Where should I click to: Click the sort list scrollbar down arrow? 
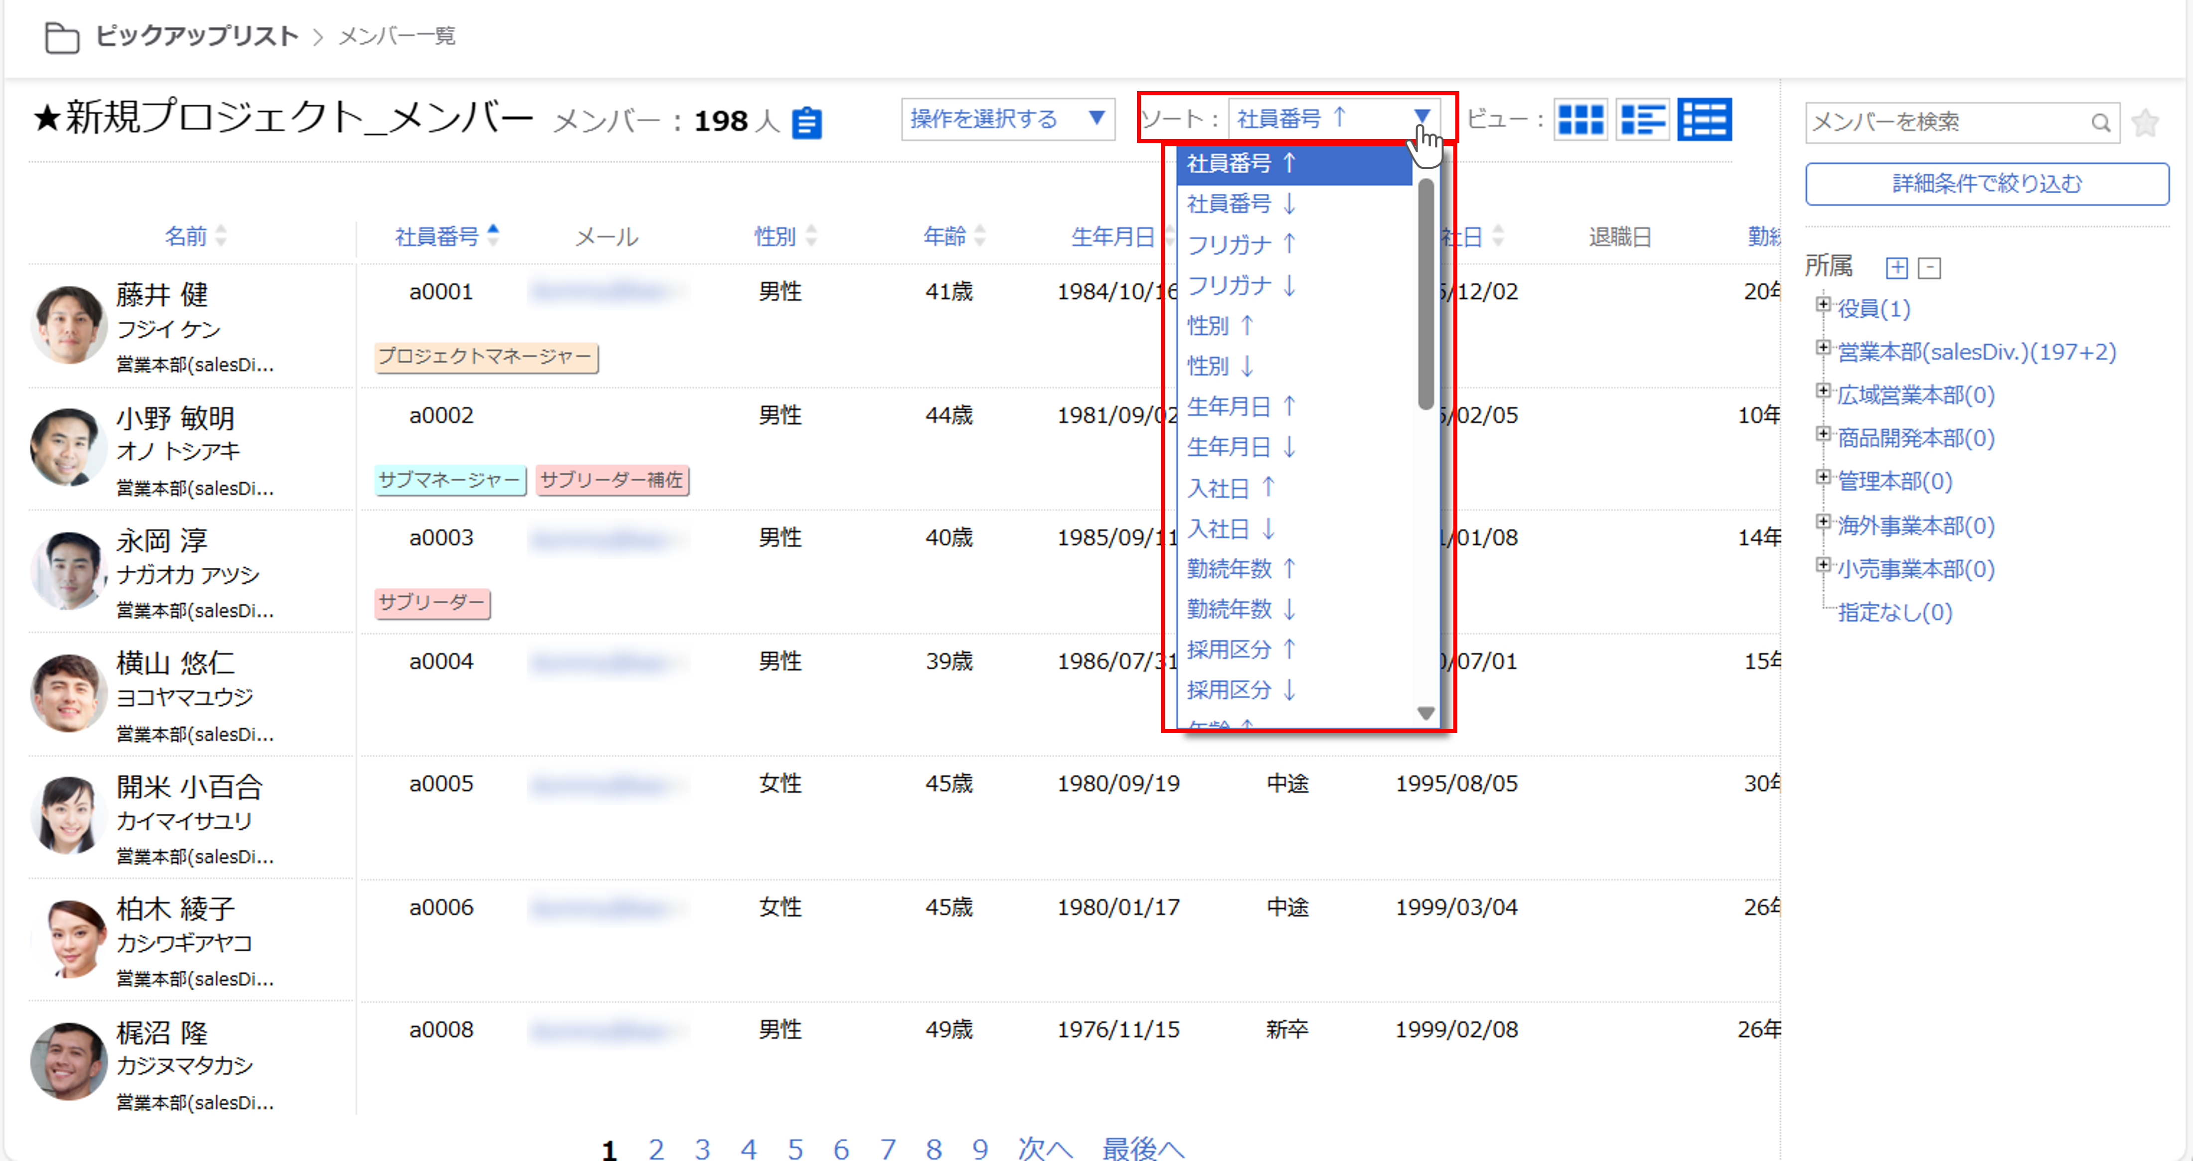(1425, 713)
